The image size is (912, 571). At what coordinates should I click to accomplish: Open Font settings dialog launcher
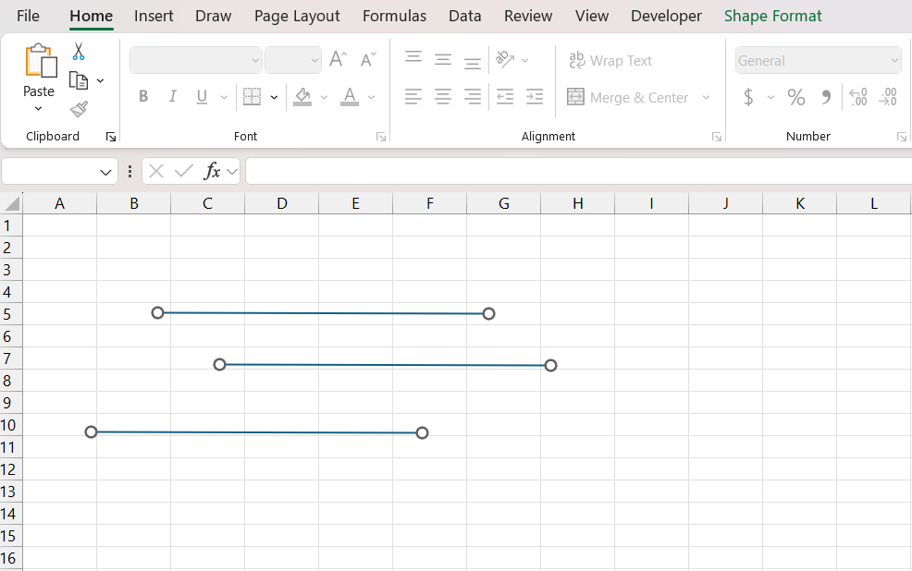[381, 137]
